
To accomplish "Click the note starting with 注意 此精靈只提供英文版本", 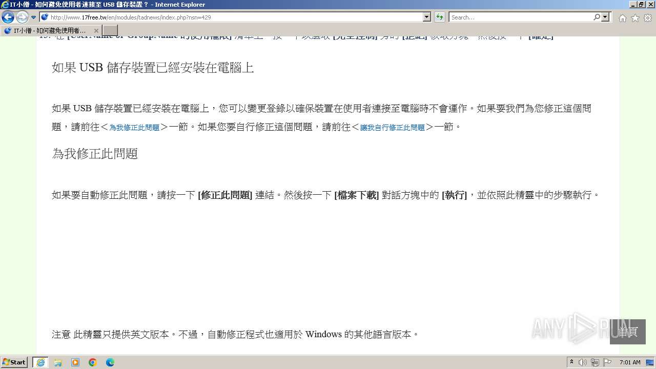I will pos(236,334).
